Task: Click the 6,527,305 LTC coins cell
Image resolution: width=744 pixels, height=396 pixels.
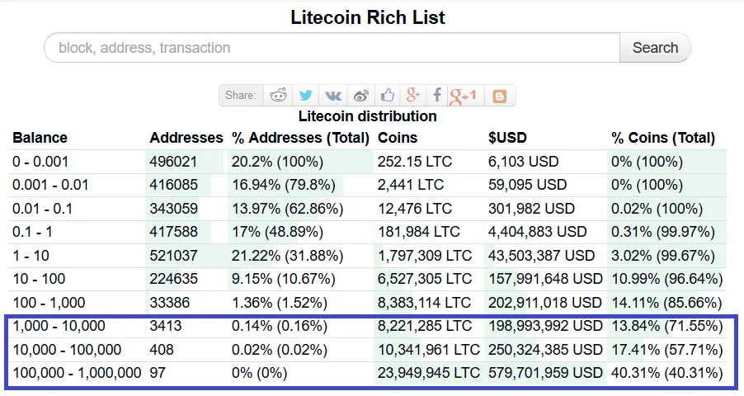Action: point(425,279)
